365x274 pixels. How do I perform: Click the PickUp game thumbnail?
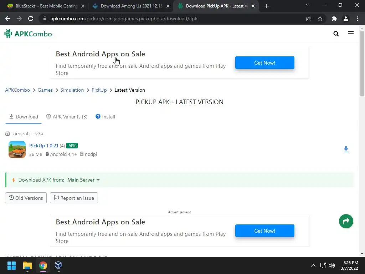point(17,149)
